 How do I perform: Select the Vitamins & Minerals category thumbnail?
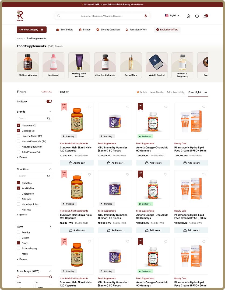pos(105,65)
